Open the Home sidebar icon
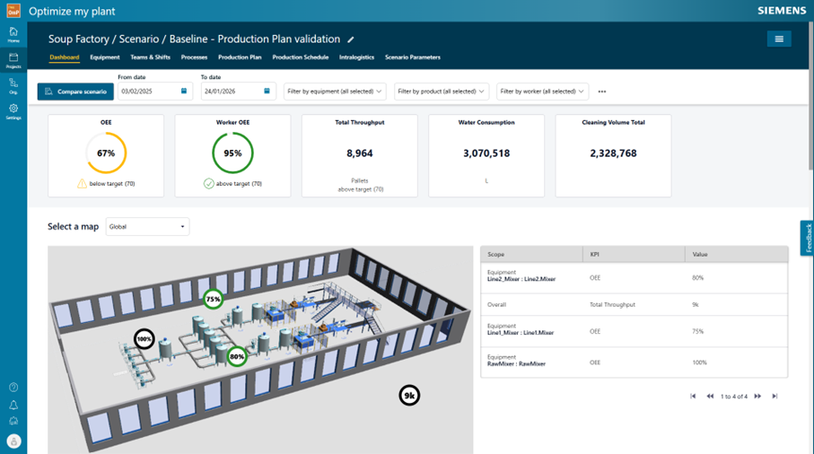Image resolution: width=814 pixels, height=454 pixels. [x=13, y=34]
